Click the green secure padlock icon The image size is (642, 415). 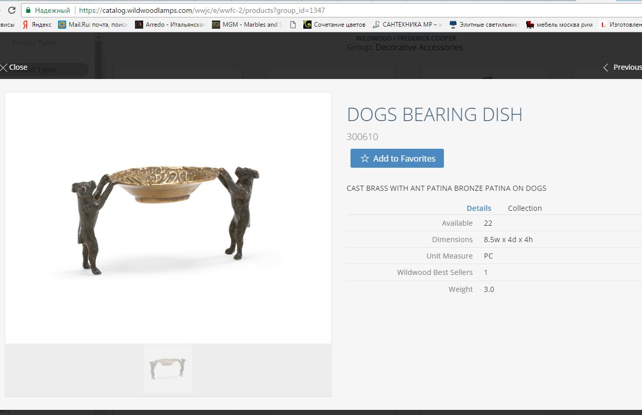point(28,10)
